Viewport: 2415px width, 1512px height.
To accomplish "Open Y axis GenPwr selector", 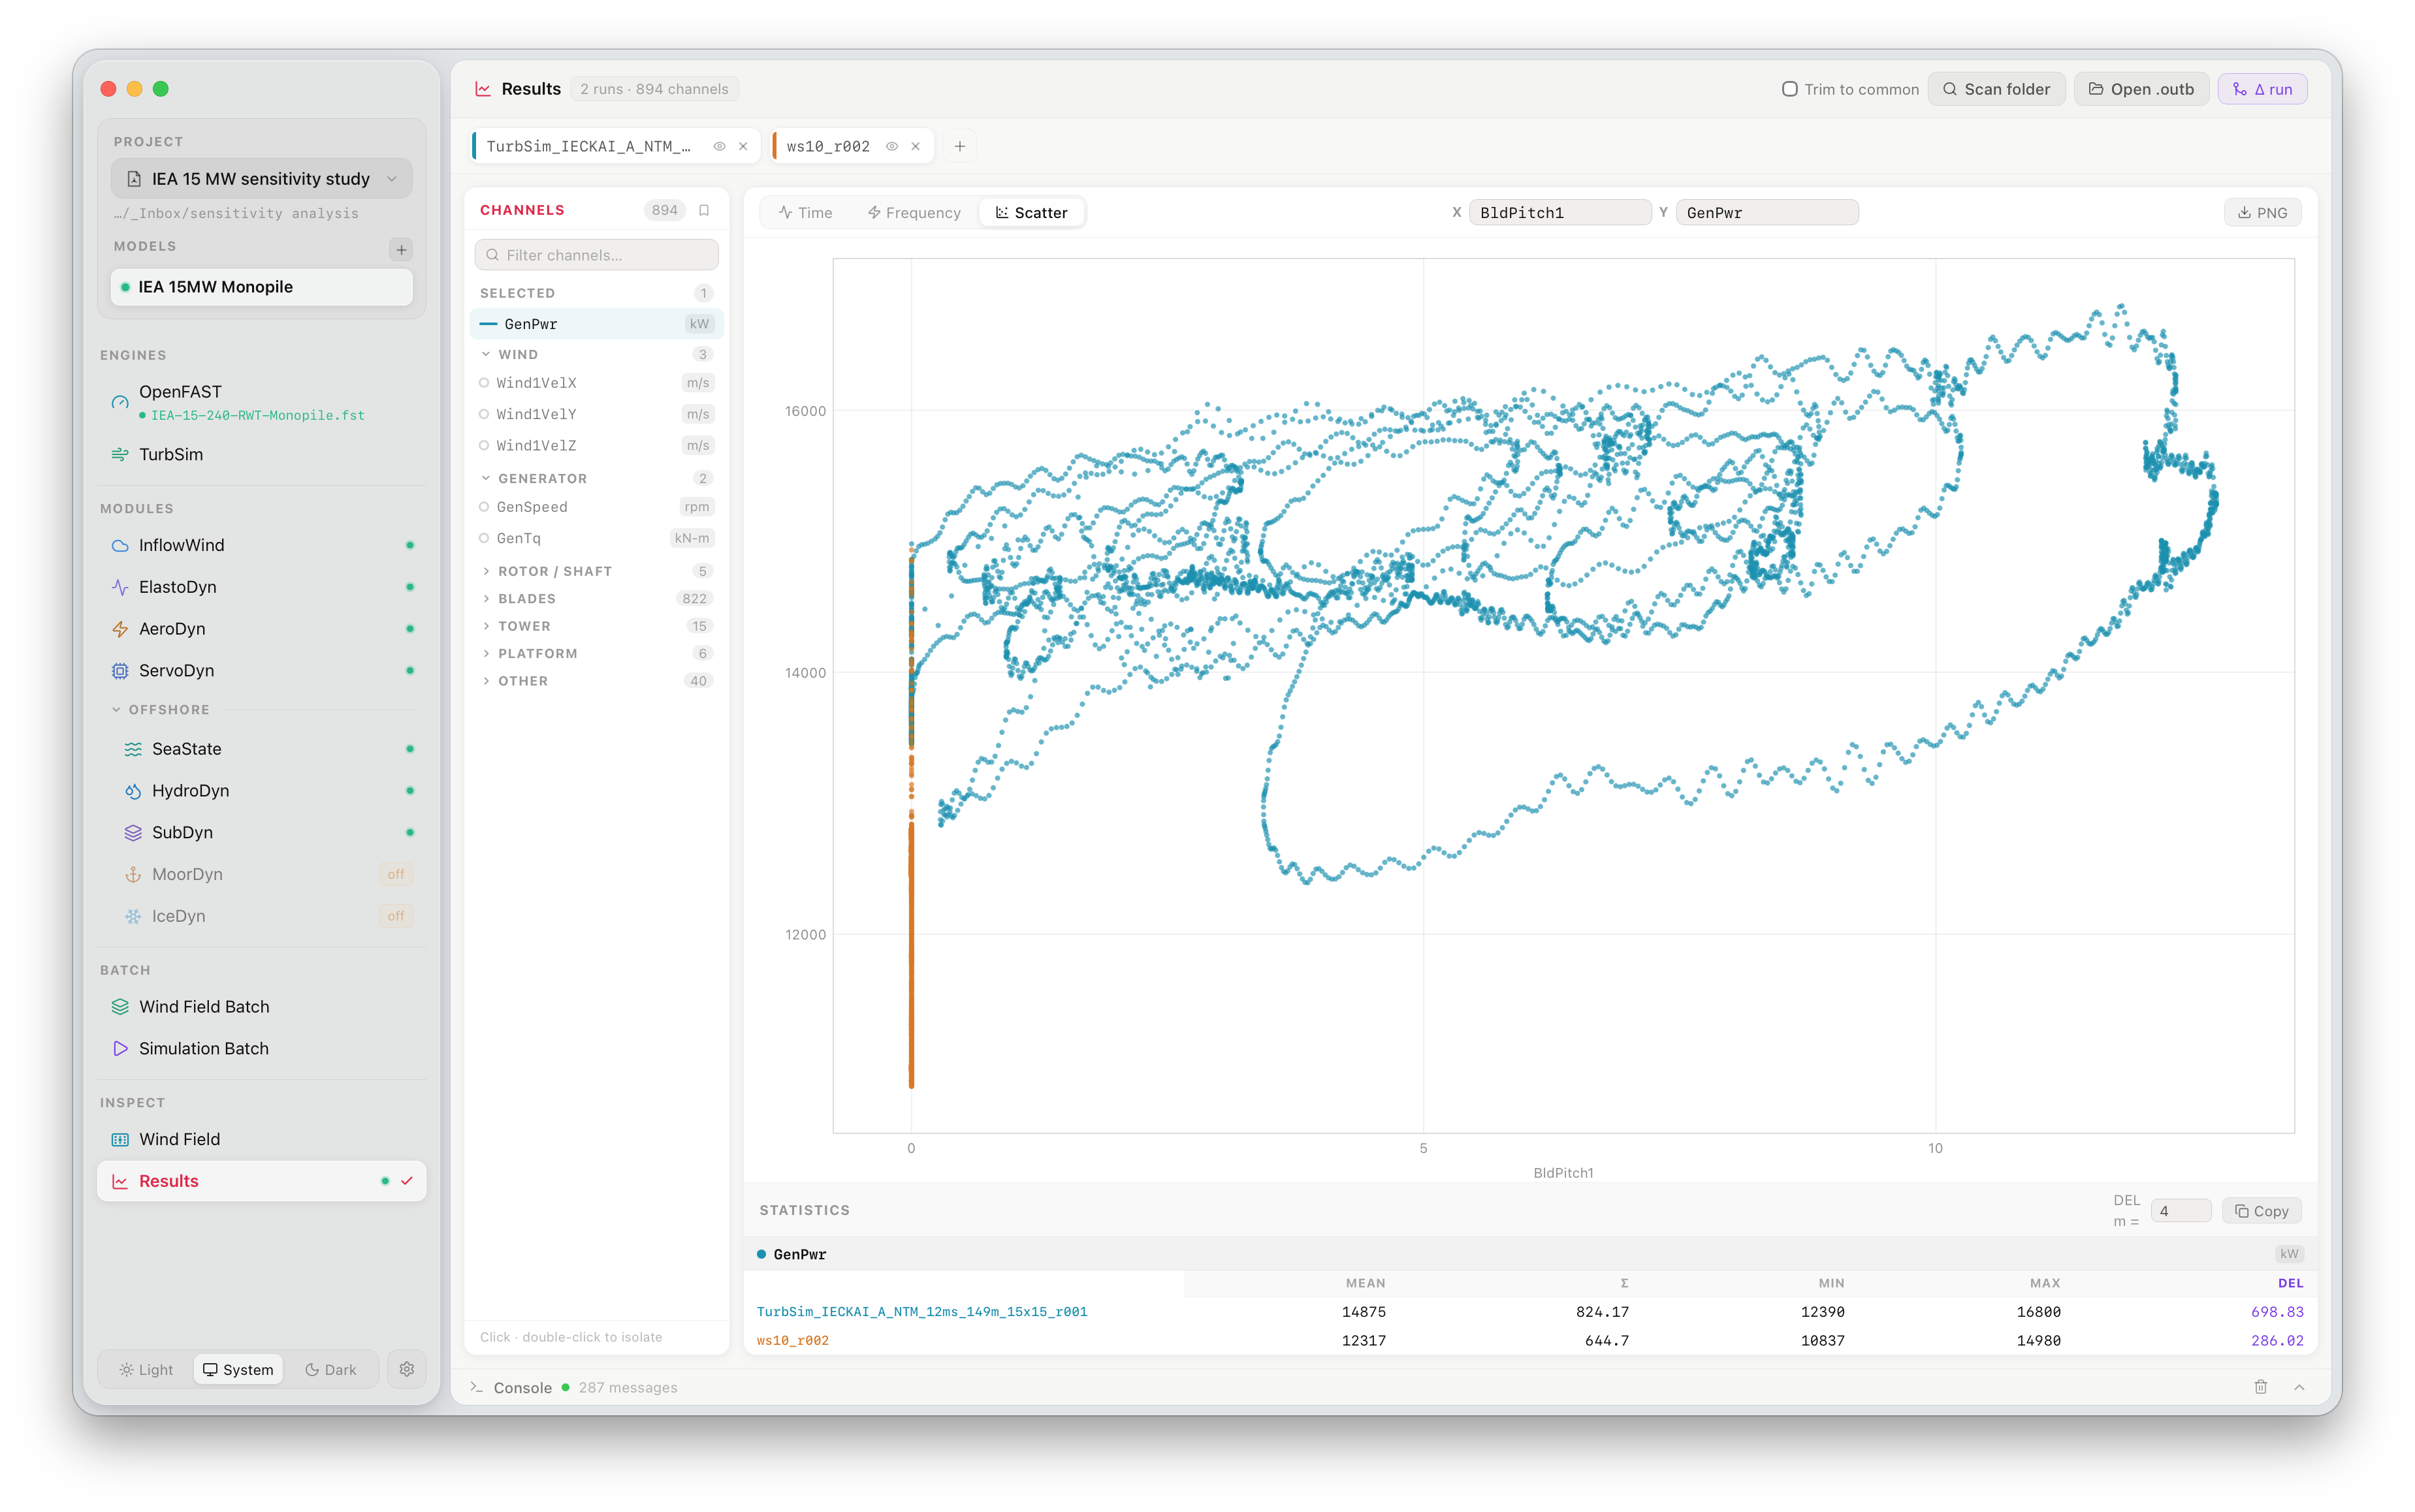I will (x=1766, y=212).
